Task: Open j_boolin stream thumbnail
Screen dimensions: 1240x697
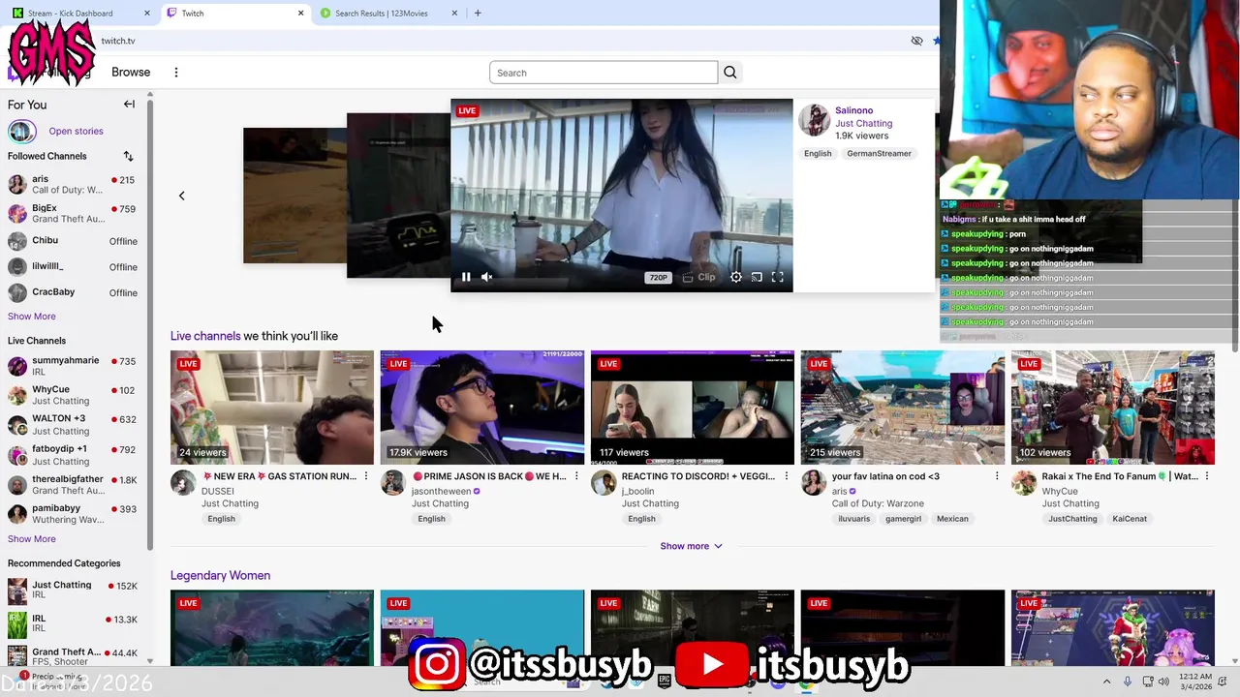Action: 693,408
